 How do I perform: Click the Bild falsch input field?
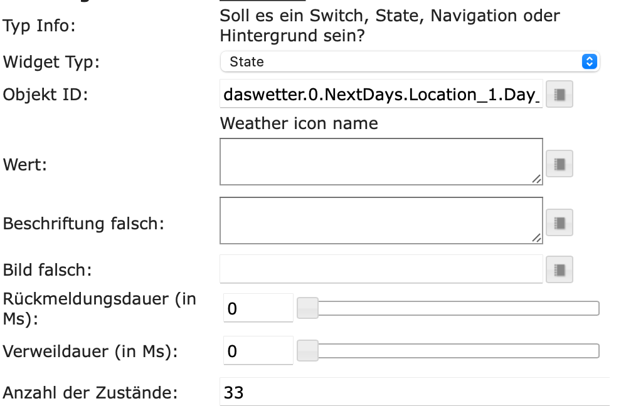[x=381, y=269]
